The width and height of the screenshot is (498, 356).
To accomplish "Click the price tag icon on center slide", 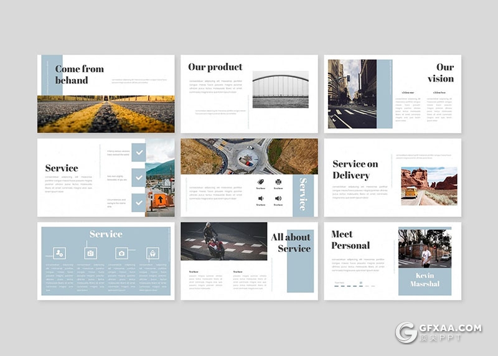I will [260, 182].
